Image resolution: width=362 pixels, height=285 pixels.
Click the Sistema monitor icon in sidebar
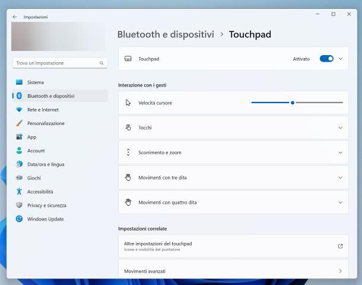19,82
